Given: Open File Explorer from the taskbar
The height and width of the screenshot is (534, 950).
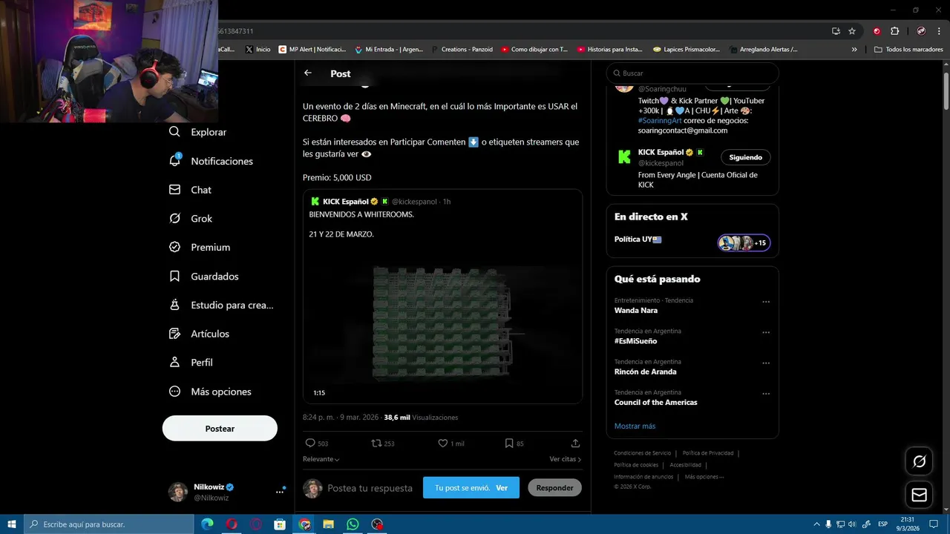Looking at the screenshot, I should [x=328, y=524].
